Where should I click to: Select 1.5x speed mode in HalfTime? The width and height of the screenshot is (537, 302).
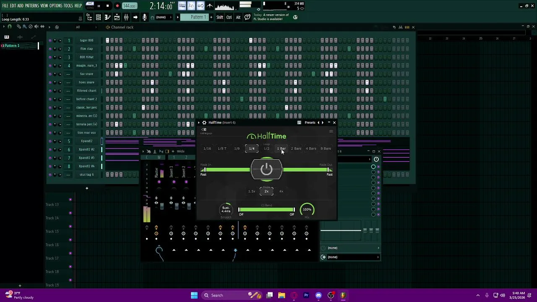coord(252,191)
